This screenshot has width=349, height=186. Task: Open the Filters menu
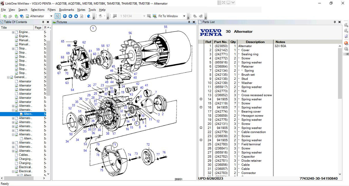[x=51, y=9]
